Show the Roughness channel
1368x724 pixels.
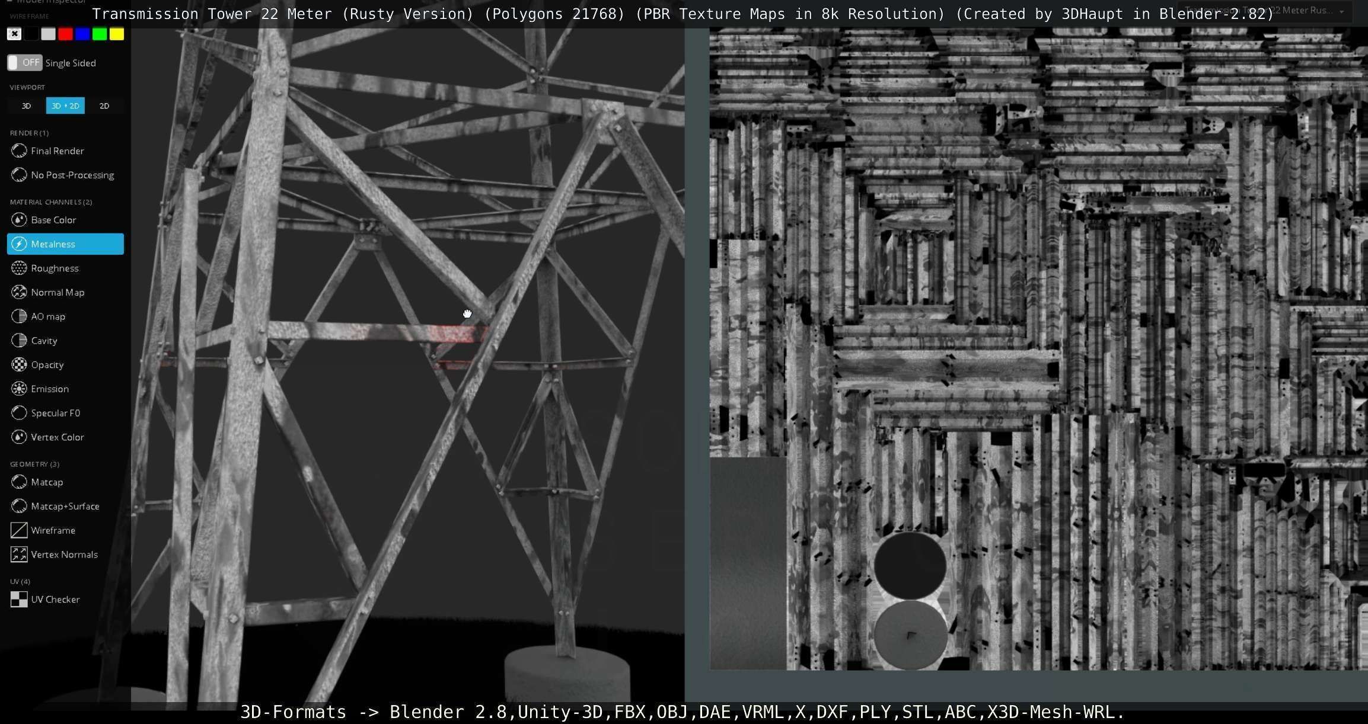65,268
